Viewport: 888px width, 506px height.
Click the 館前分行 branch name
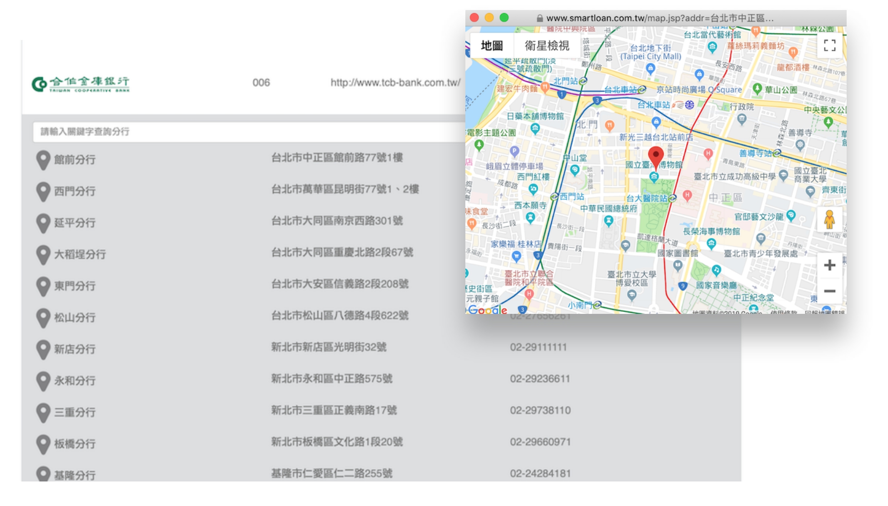tap(75, 160)
